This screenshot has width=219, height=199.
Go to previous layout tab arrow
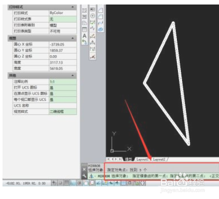(x=112, y=159)
